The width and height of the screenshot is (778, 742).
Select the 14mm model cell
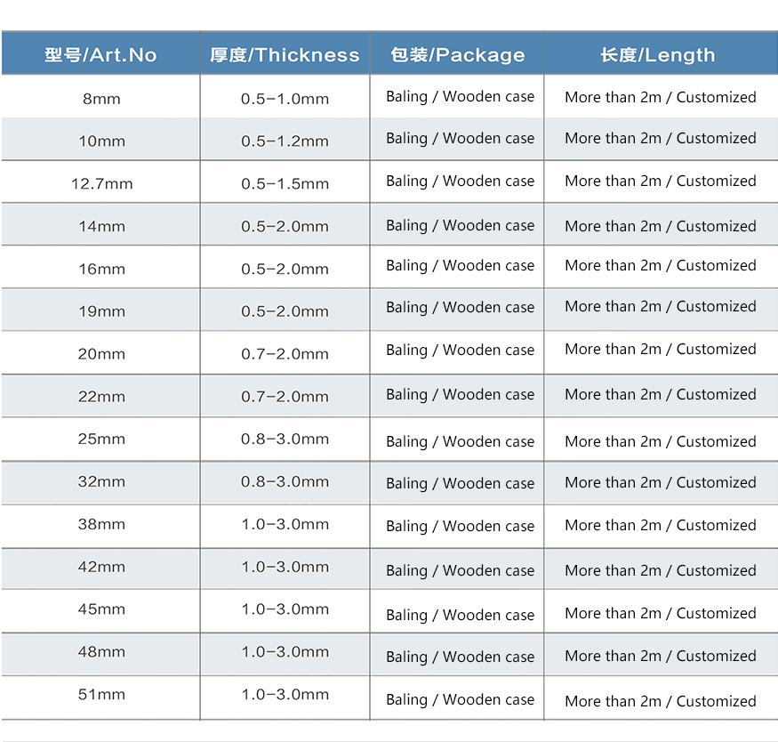tap(101, 226)
